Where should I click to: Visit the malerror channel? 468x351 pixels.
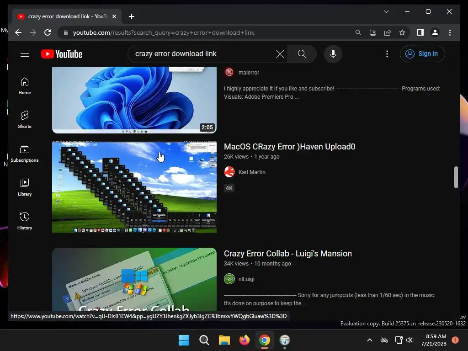(249, 73)
